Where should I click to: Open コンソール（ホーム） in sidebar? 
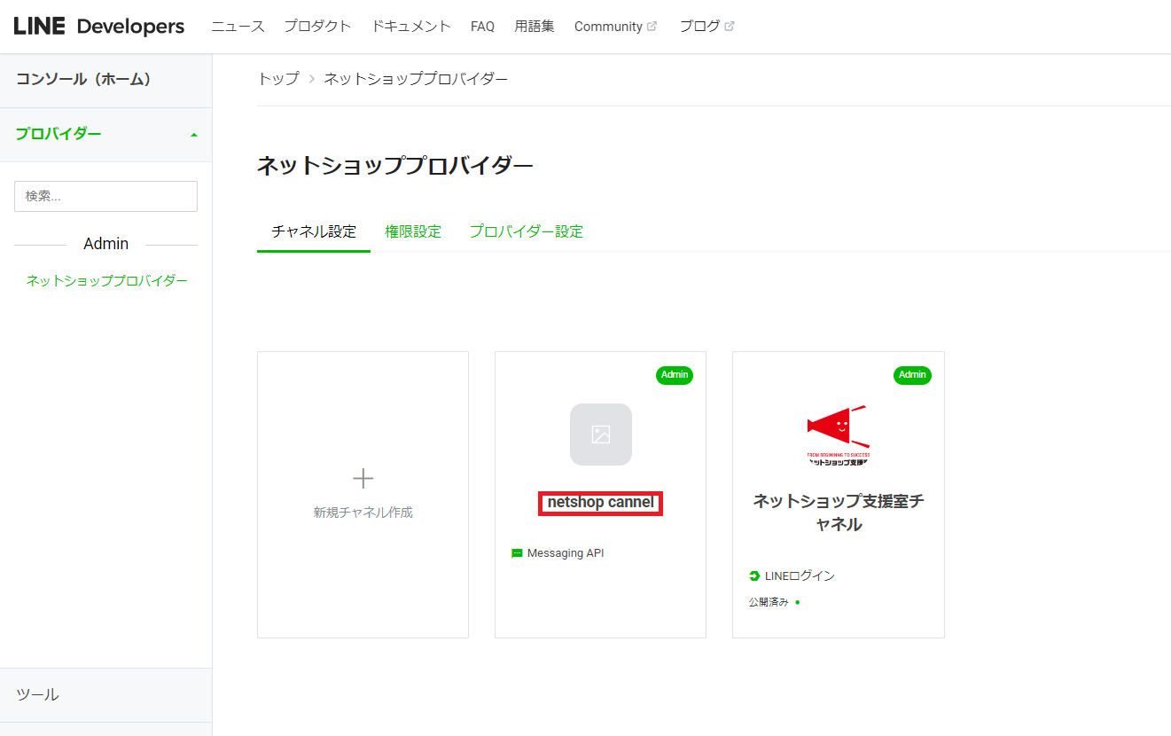coord(84,80)
